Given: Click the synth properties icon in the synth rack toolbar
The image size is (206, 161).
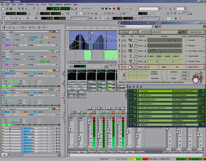Looking at the screenshot, I should tap(137, 87).
